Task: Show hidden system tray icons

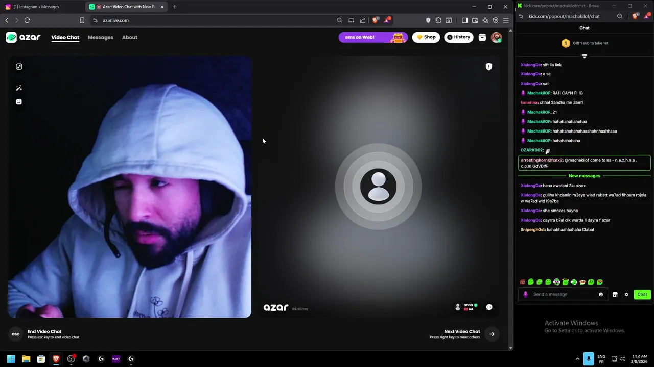Action: coord(577,359)
